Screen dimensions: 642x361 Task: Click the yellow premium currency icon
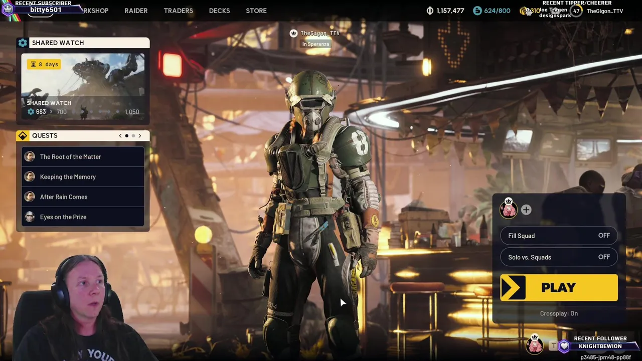(x=523, y=11)
